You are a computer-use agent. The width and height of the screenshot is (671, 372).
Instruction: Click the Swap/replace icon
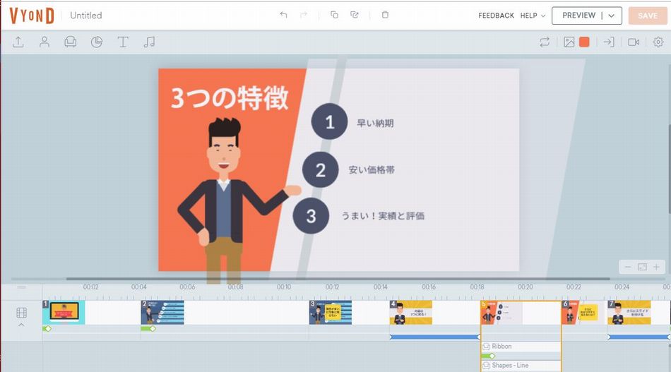[545, 42]
